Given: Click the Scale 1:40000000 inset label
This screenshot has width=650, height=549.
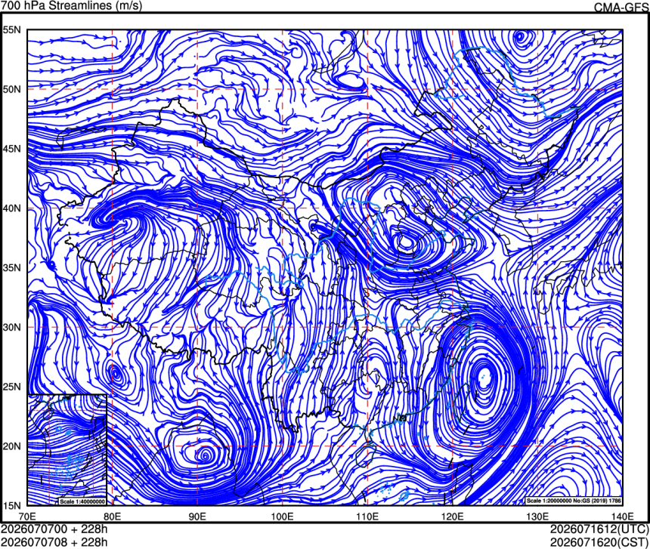Looking at the screenshot, I should [82, 501].
